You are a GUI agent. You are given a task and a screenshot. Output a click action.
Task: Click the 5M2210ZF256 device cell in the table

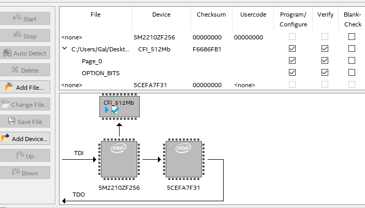pyautogui.click(x=154, y=37)
